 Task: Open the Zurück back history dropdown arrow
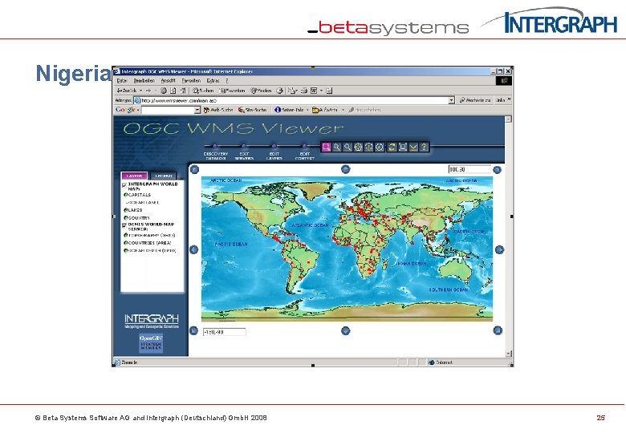141,91
